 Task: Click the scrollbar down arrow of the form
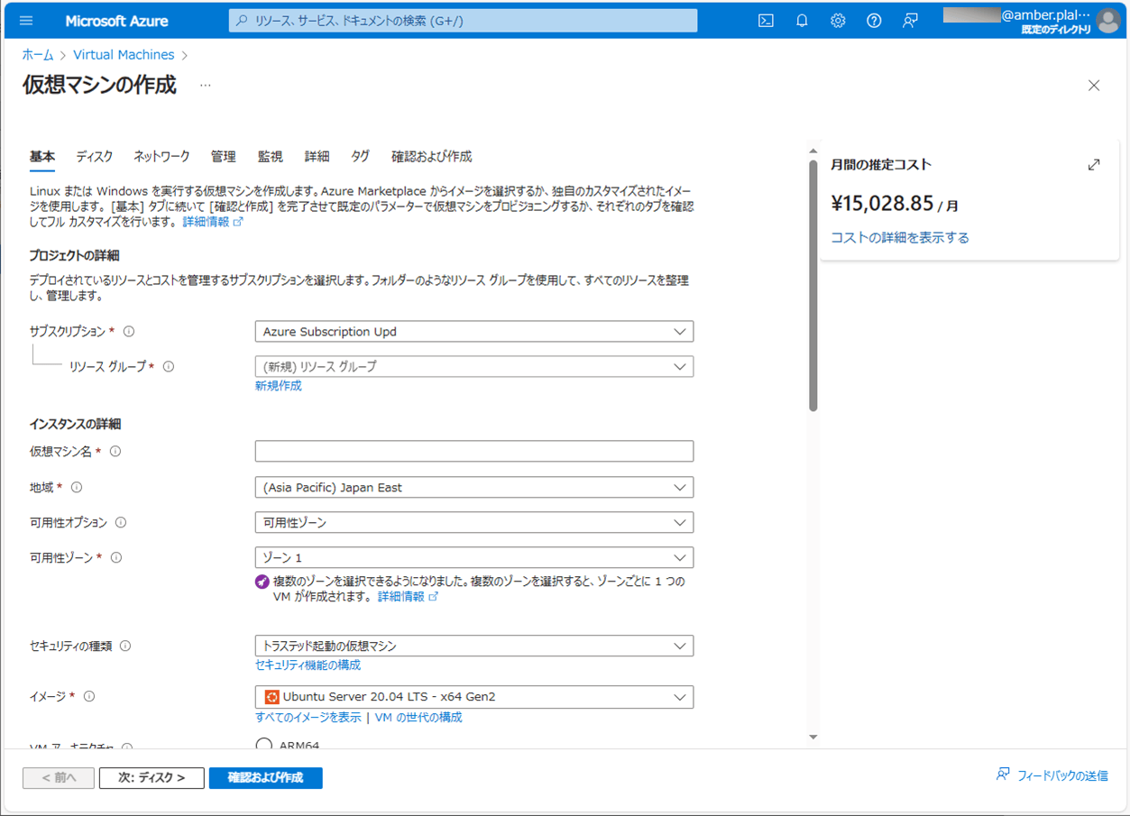point(813,738)
